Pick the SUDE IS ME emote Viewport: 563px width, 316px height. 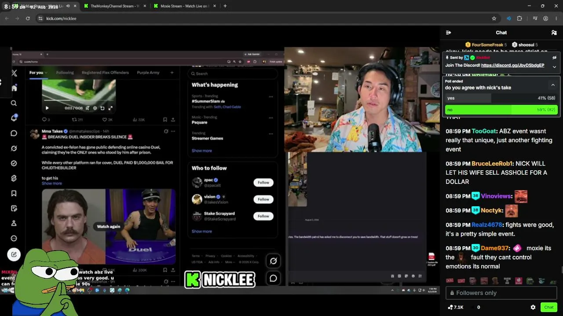point(507,281)
